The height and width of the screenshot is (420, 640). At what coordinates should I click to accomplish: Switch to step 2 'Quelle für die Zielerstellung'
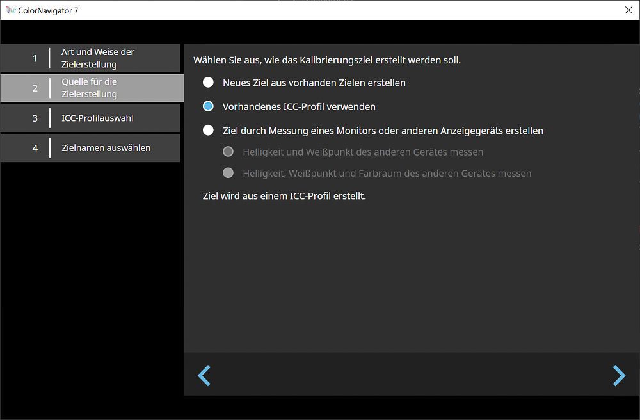pos(90,88)
